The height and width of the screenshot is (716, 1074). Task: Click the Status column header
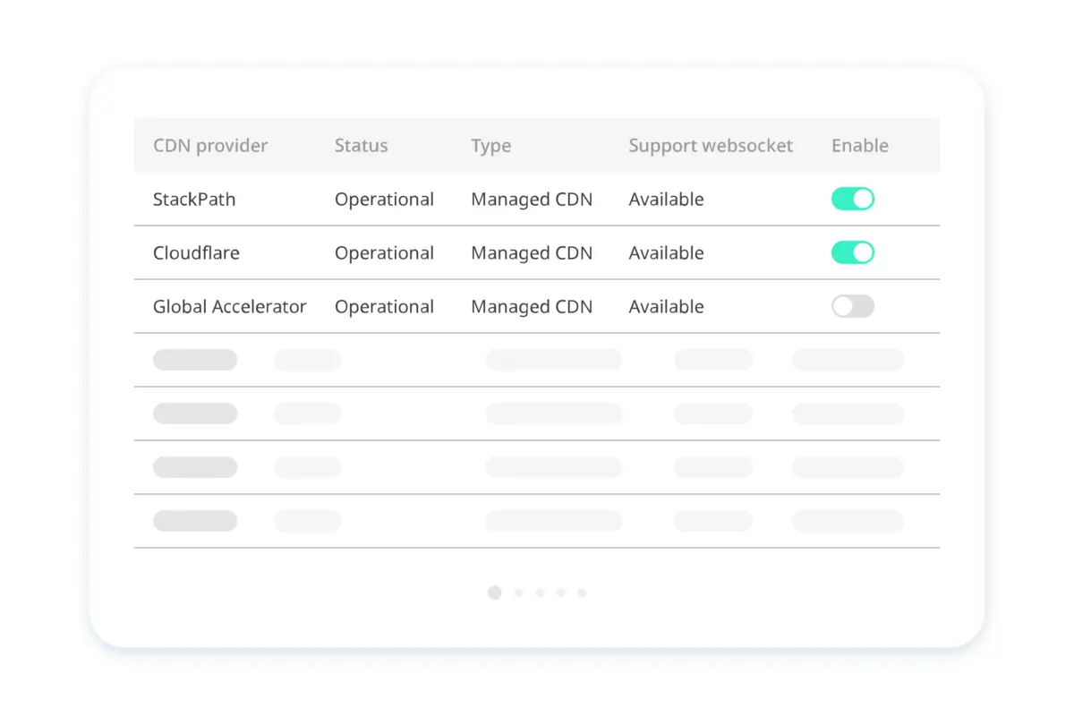tap(362, 145)
